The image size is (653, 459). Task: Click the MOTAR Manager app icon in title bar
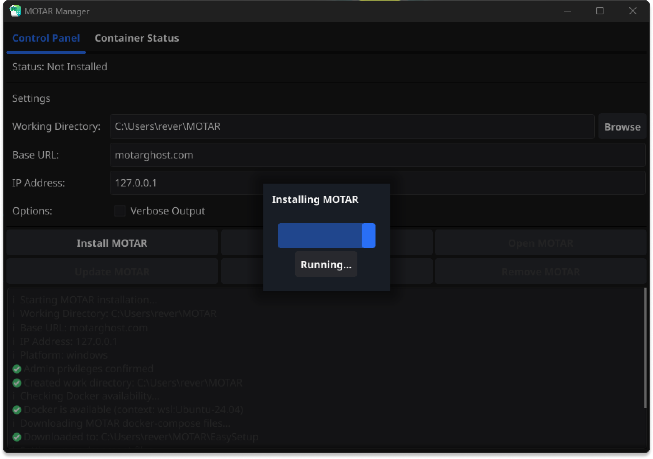15,11
